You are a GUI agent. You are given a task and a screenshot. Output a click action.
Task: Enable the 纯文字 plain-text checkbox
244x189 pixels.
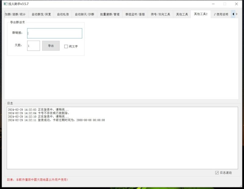[x=66, y=46]
